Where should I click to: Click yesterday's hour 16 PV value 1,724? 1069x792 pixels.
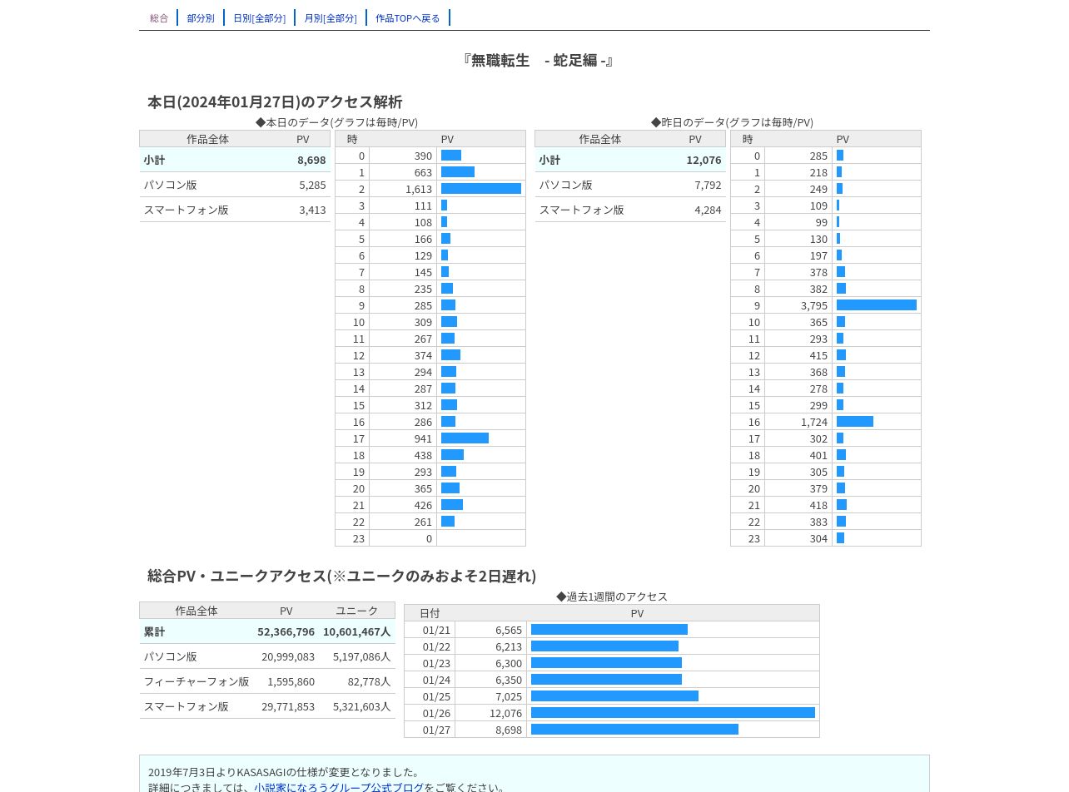[814, 422]
